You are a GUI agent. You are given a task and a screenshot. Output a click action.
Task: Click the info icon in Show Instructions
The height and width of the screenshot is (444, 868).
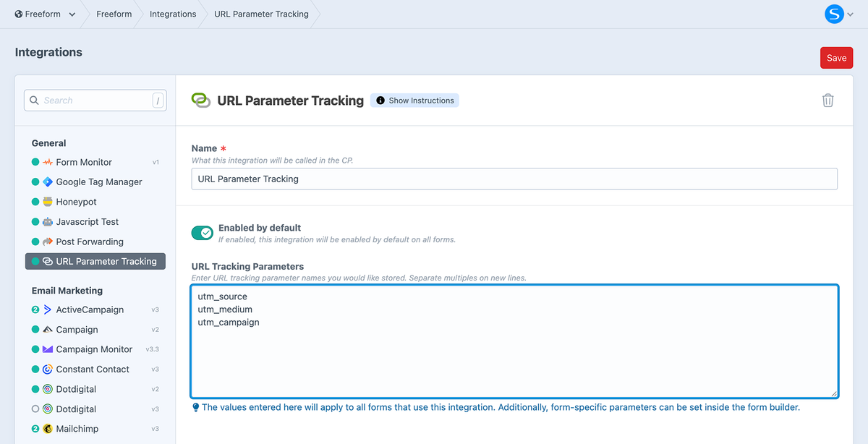pos(380,101)
